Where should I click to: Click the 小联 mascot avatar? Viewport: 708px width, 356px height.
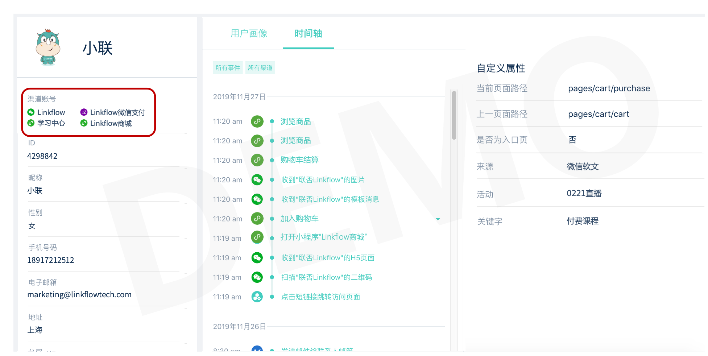(x=48, y=47)
